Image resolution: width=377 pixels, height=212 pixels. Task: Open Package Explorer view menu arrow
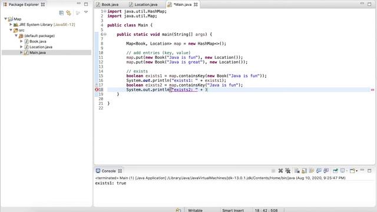[86, 12]
